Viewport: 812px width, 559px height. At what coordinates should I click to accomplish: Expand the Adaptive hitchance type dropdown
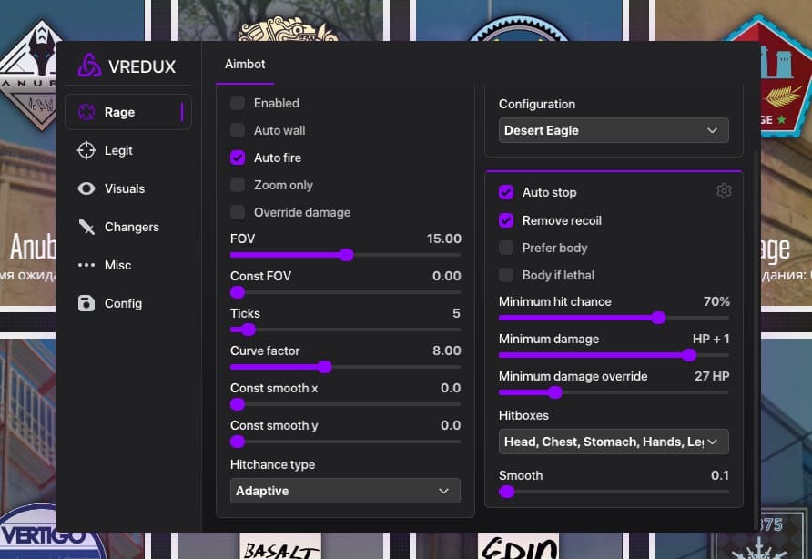pos(345,491)
